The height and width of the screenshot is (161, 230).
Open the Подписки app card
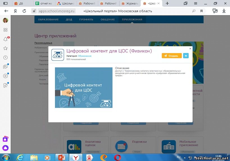(133, 145)
